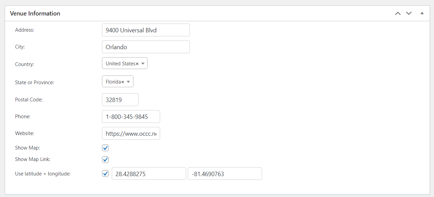
Task: Select the Postal Code field 32819
Action: coord(120,100)
